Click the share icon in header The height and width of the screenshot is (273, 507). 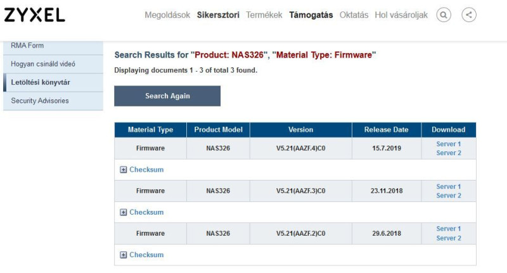click(469, 15)
